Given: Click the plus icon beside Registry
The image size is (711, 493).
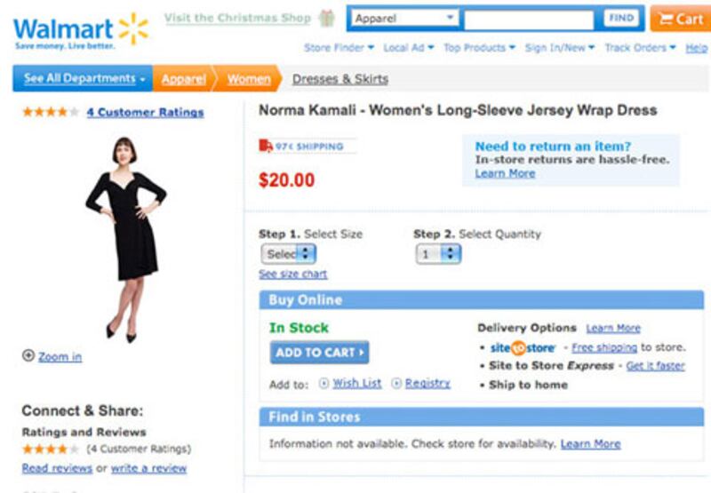Looking at the screenshot, I should tap(396, 384).
